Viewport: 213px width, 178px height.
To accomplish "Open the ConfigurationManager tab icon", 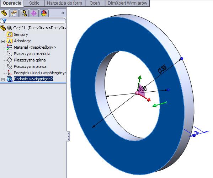I will click(24, 13).
